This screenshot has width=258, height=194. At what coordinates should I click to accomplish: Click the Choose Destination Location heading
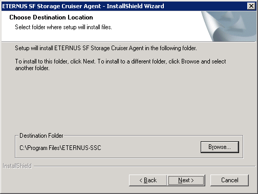51,17
